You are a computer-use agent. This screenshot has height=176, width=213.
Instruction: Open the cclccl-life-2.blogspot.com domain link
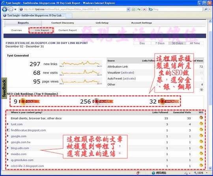[27, 166]
